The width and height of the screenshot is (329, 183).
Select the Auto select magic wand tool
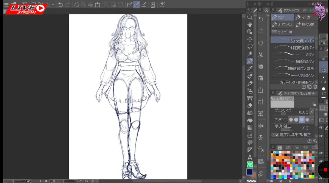click(250, 54)
